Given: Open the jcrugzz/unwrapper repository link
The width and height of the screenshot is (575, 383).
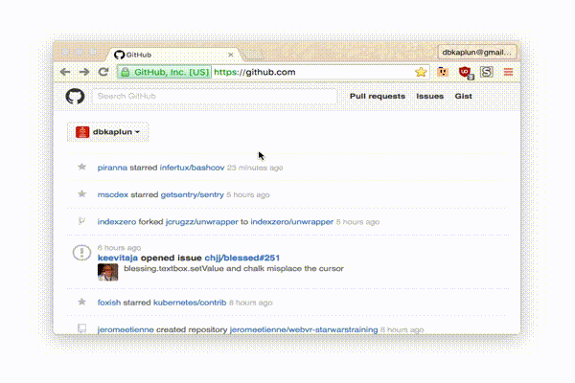Looking at the screenshot, I should (201, 222).
